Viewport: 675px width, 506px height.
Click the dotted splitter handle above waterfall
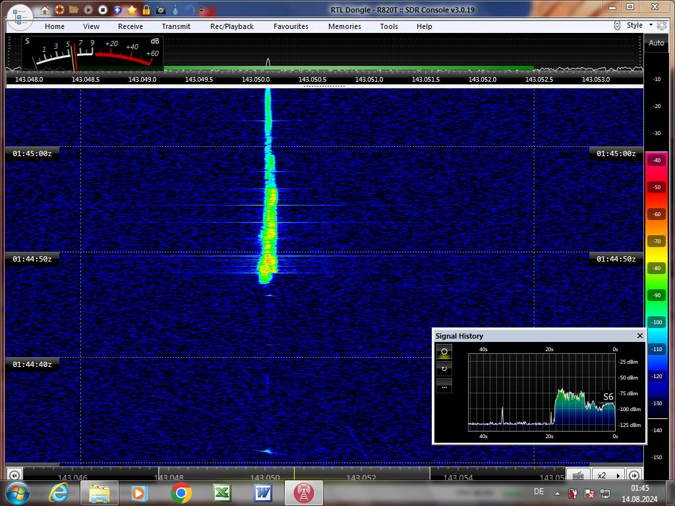click(324, 86)
